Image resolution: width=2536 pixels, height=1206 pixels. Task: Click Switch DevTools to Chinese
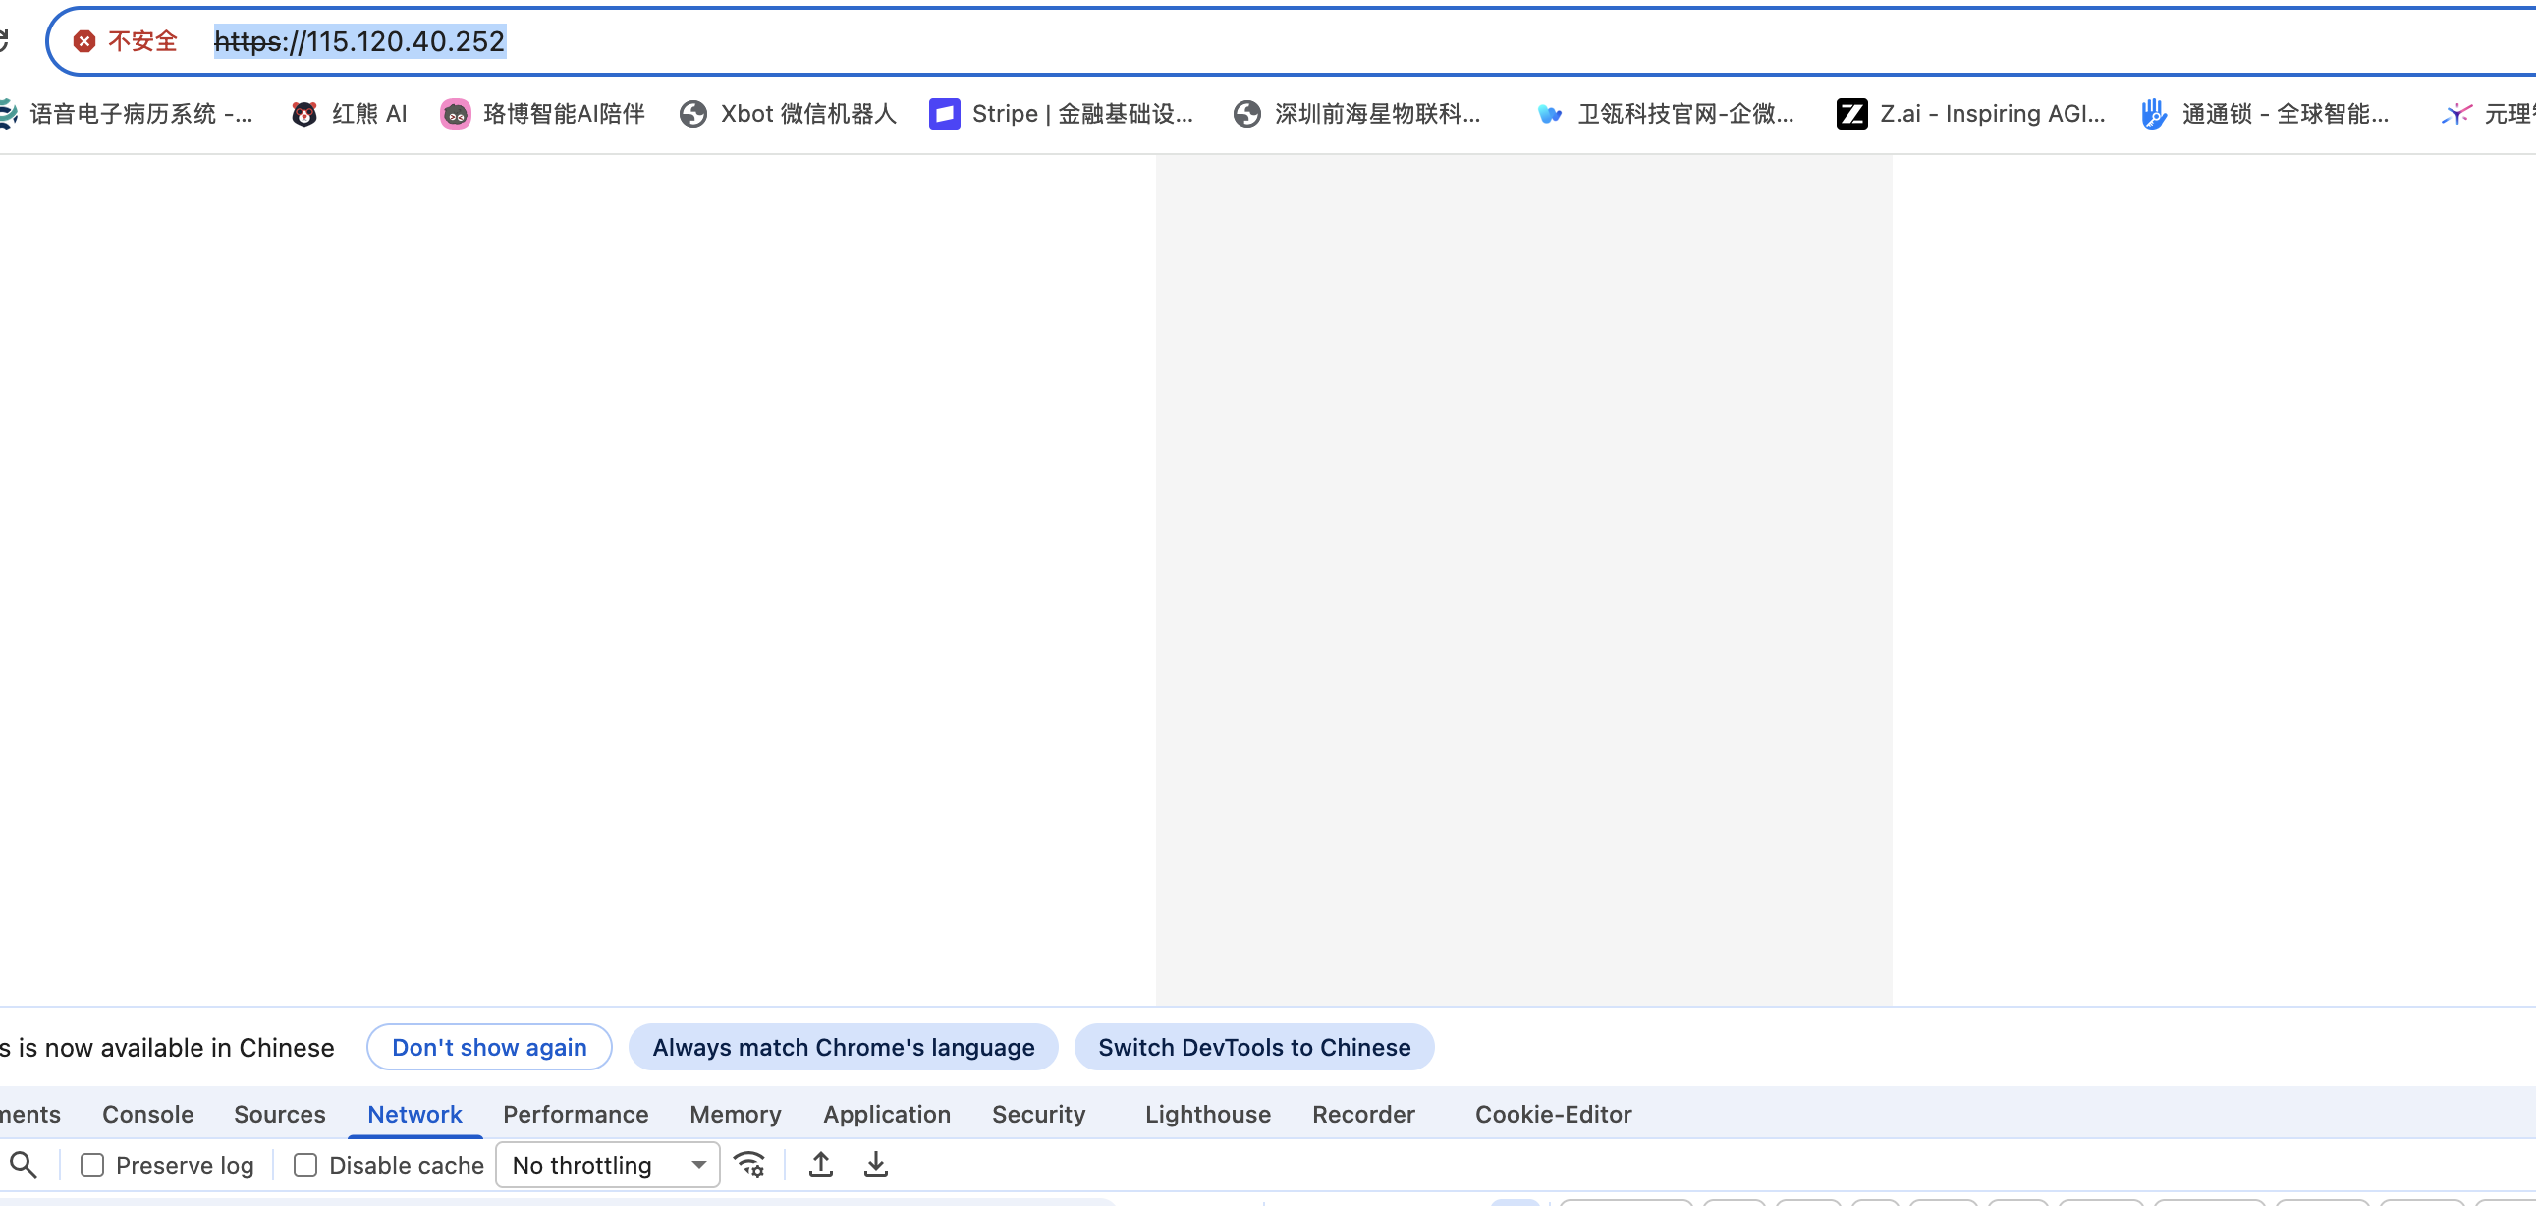tap(1254, 1047)
